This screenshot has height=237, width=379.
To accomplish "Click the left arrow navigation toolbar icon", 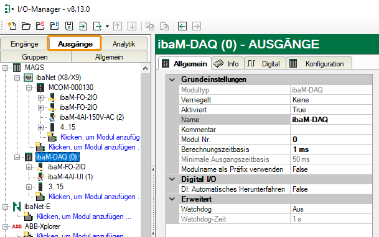I will 182,26.
